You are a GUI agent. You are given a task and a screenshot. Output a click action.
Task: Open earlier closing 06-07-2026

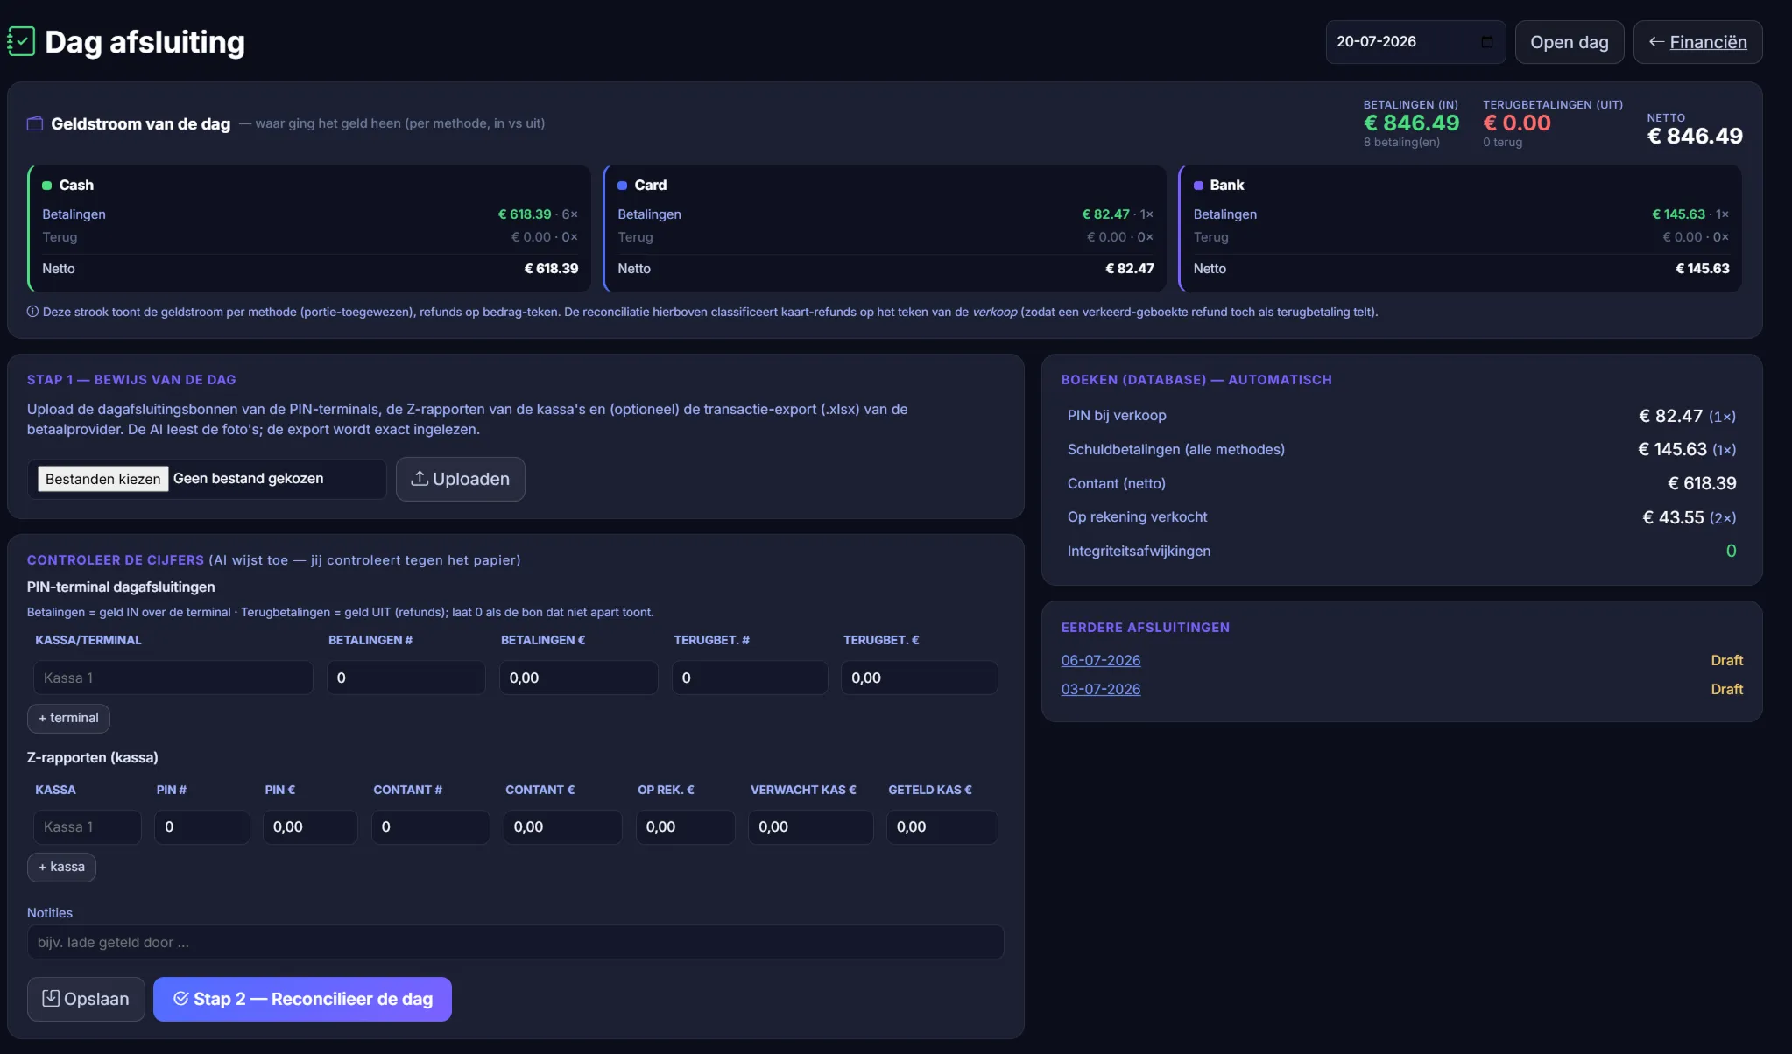point(1100,660)
